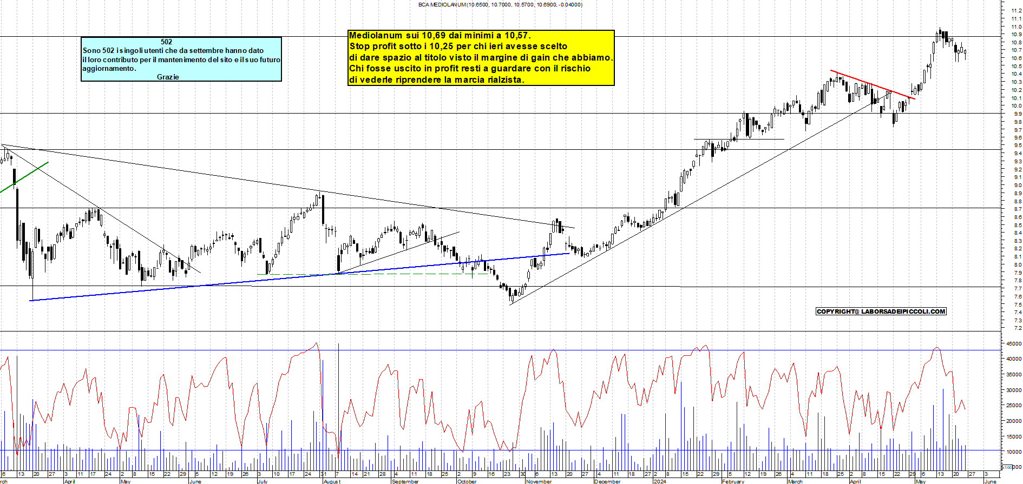Click the line 'Chi fosse uscito in profit resti a guardare'
The image size is (1023, 484).
(470, 68)
